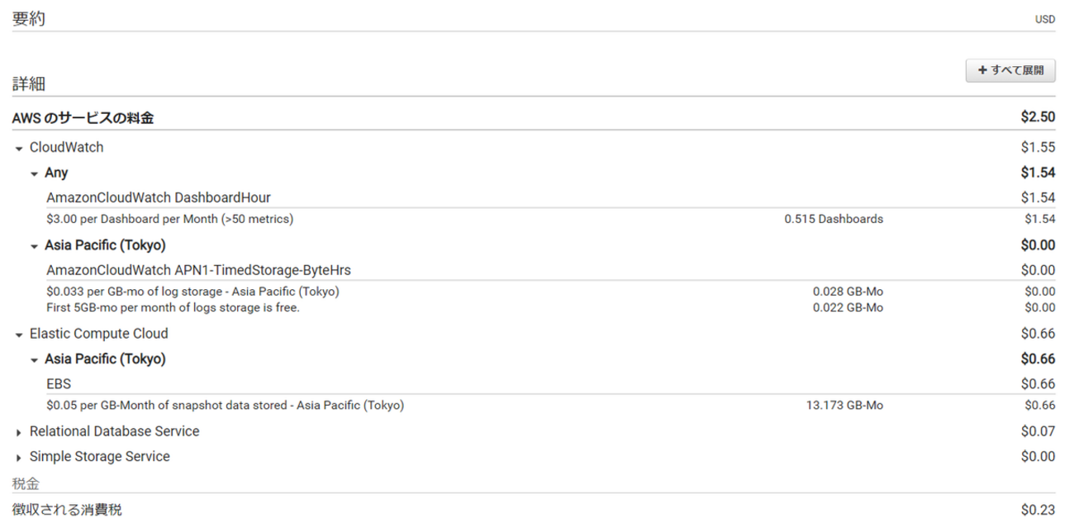1074x523 pixels.
Task: Collapse Asia Pacific (Tokyo) arrow under CloudWatch
Action: pyautogui.click(x=34, y=246)
